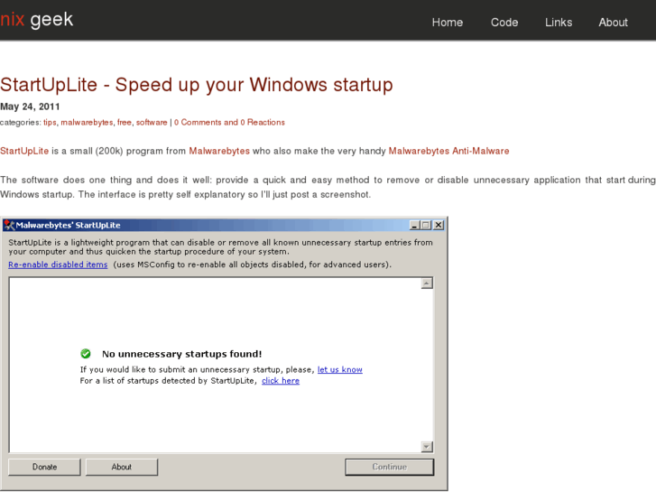Click the 'click here' startups list link

281,381
